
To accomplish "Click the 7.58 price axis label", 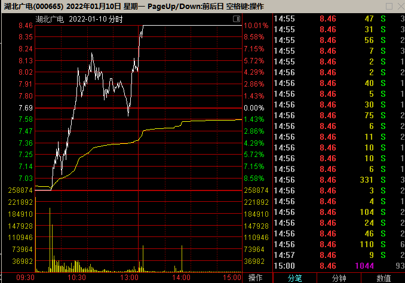I will (x=26, y=119).
